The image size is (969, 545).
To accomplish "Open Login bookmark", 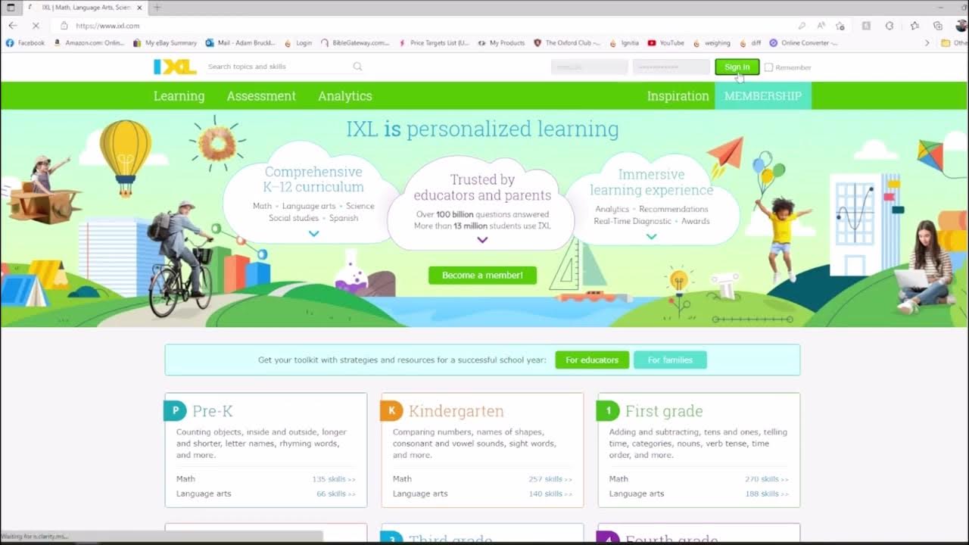I will click(x=298, y=43).
